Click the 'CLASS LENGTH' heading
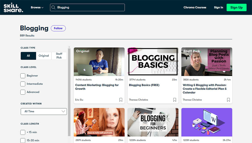This screenshot has height=143, width=252. tap(30, 124)
